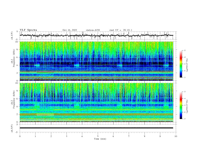Select the "start UT = 20:10:1" text
Screen dimensions: 198x153
(121, 30)
